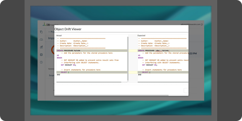
Task: Open the projects copy icon in sidebar
Action: coord(41,32)
